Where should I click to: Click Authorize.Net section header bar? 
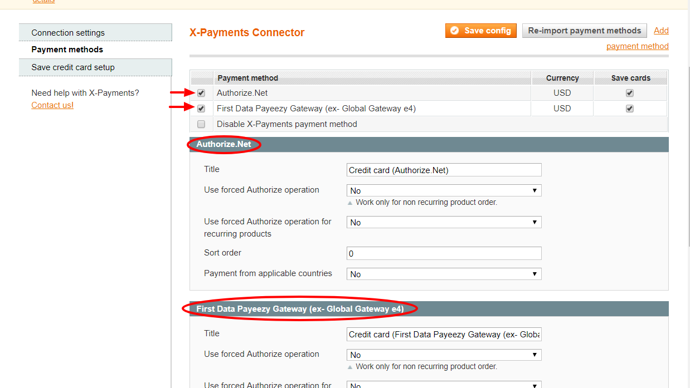[429, 145]
